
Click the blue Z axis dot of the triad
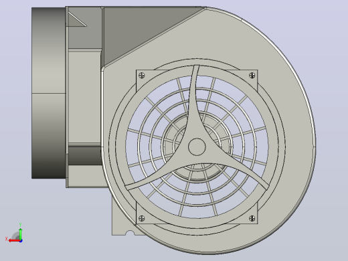point(21,241)
